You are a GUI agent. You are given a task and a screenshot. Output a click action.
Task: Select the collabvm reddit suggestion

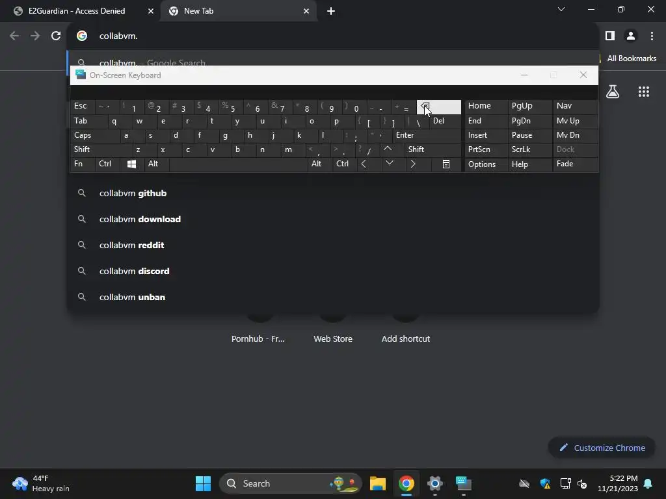click(332, 245)
